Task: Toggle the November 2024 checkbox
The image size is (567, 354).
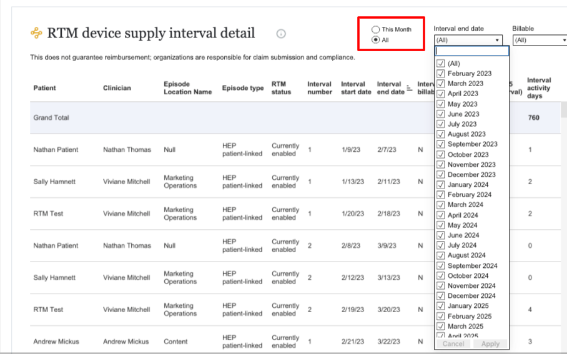Action: click(440, 286)
